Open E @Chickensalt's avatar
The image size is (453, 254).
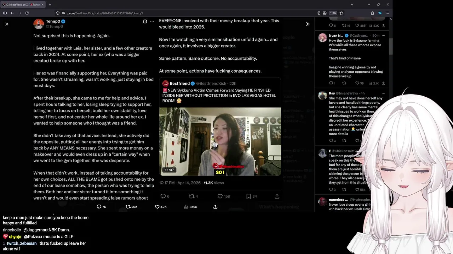click(x=322, y=153)
